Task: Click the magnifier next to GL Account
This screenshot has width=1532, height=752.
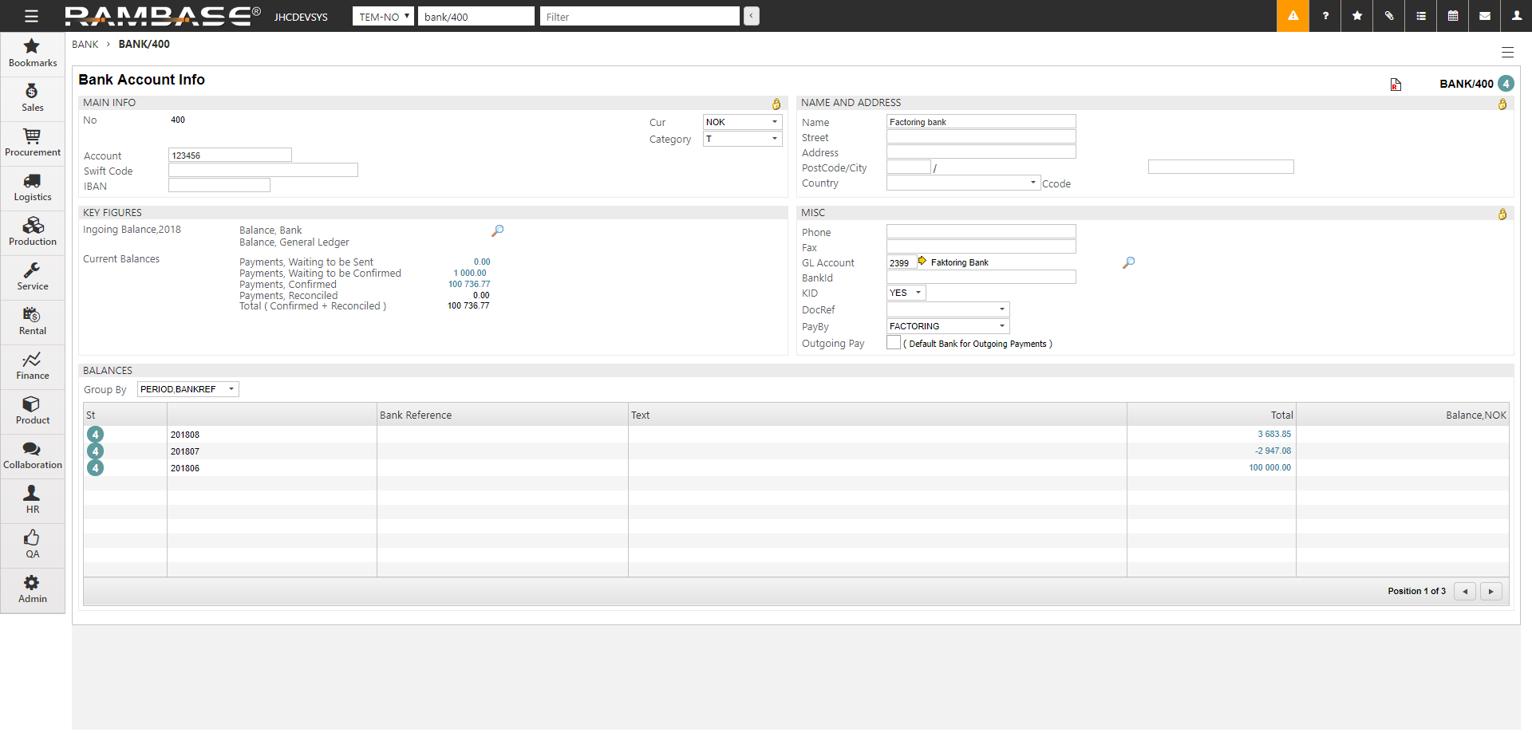Action: click(x=1128, y=262)
